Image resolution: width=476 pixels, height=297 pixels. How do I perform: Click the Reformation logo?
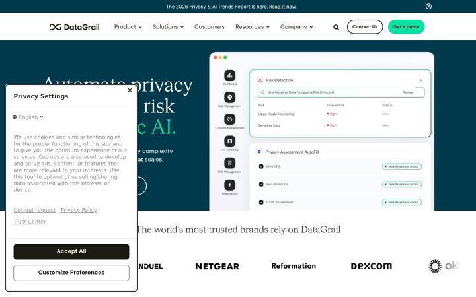click(294, 266)
